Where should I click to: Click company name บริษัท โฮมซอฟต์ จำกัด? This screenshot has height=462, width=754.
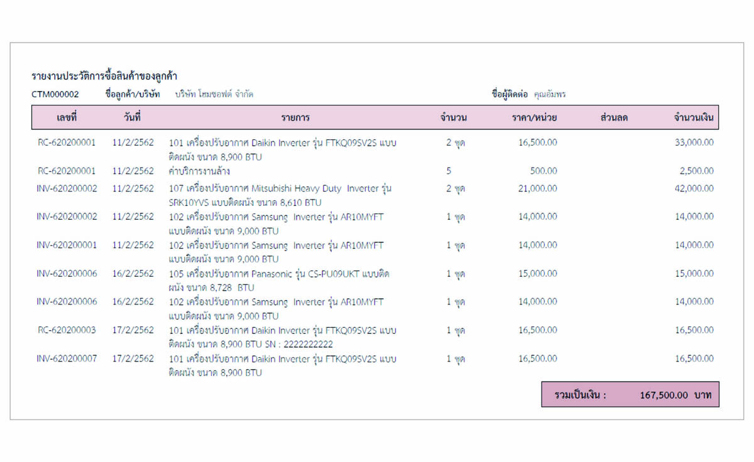click(214, 94)
